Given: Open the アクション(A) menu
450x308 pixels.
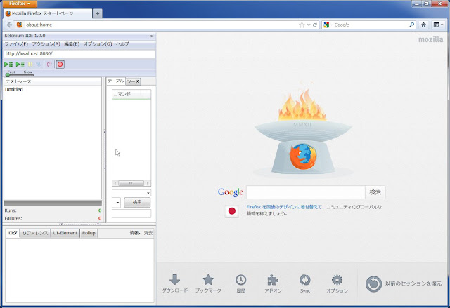Looking at the screenshot, I should point(46,44).
